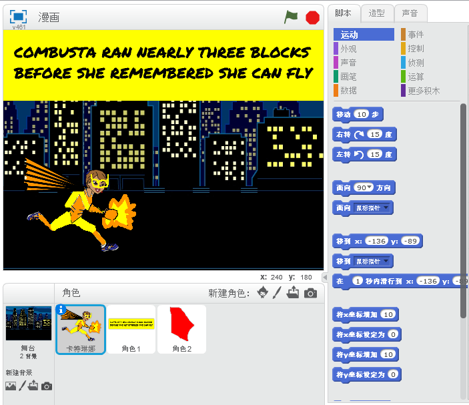Edit y value -89 in 移到 block

tap(410, 241)
